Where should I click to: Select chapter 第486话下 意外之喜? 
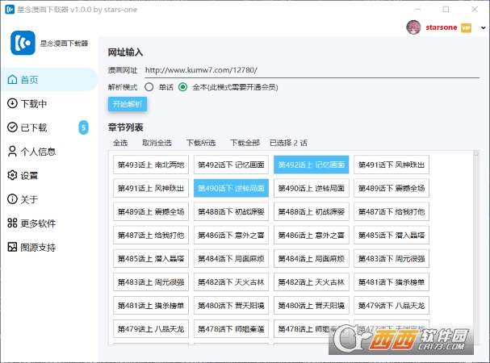click(x=231, y=235)
